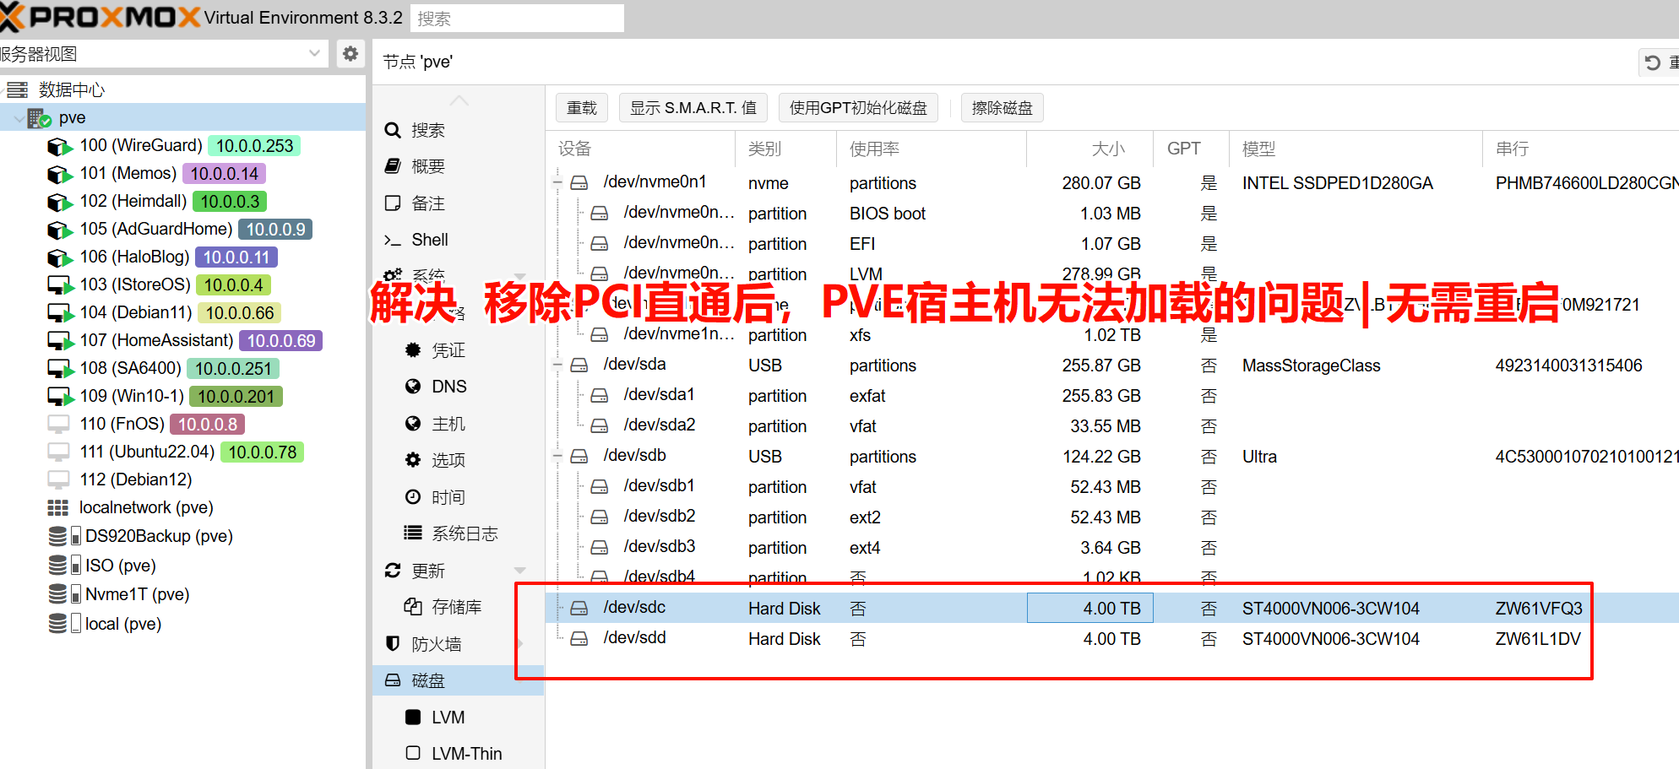
Task: Collapse the /dev/nvme0n1 disk tree
Action: pos(557,182)
